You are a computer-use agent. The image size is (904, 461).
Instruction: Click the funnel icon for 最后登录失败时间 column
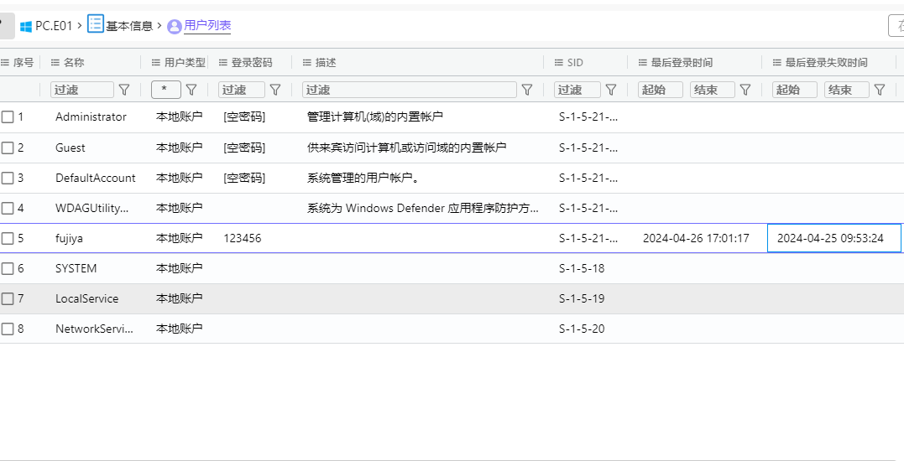tap(880, 90)
